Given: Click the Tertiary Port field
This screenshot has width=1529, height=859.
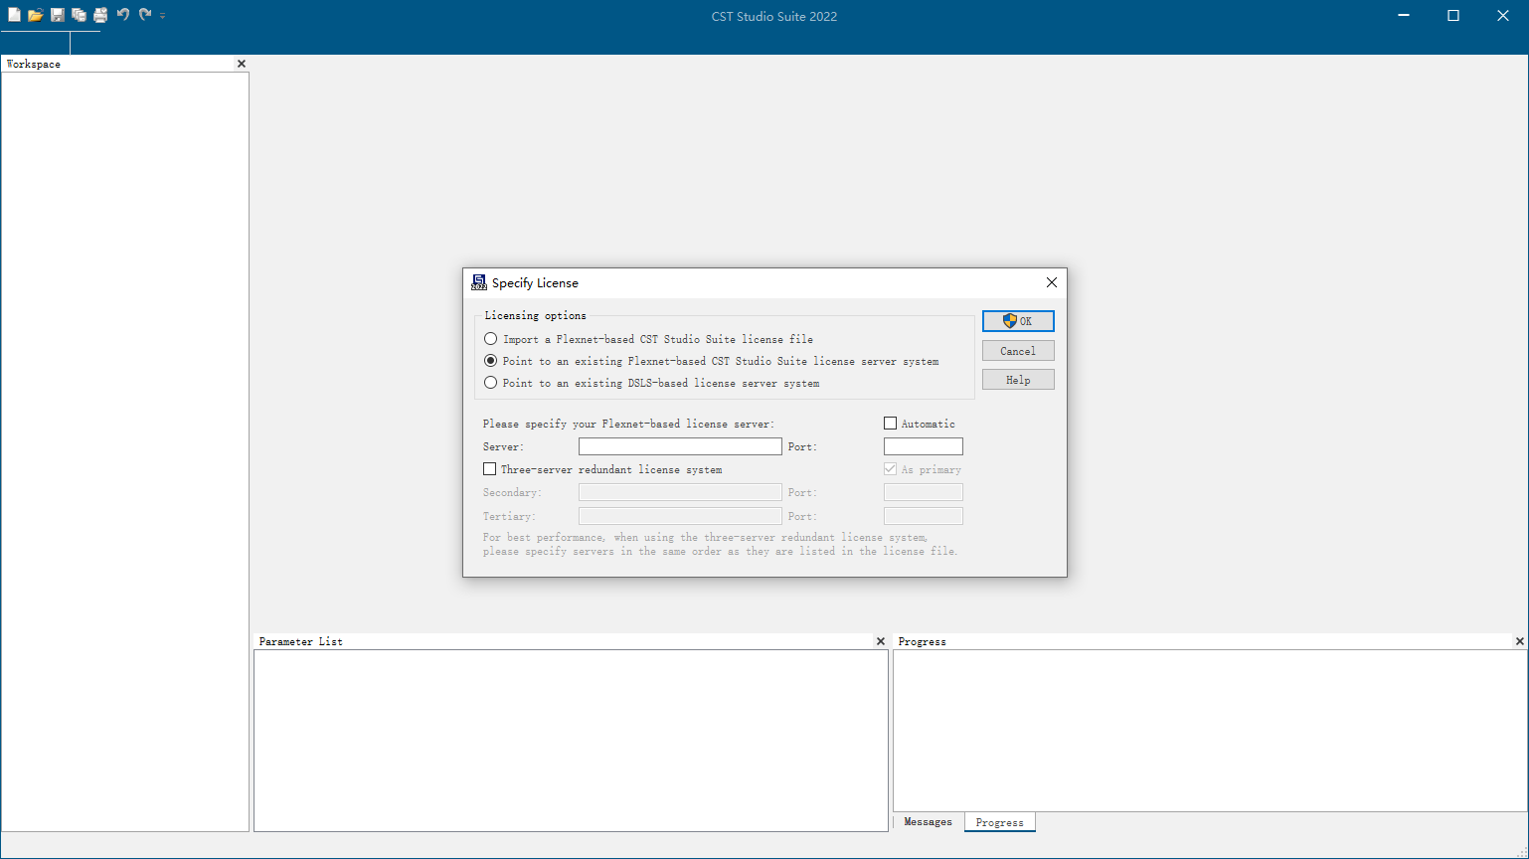Looking at the screenshot, I should pyautogui.click(x=924, y=516).
